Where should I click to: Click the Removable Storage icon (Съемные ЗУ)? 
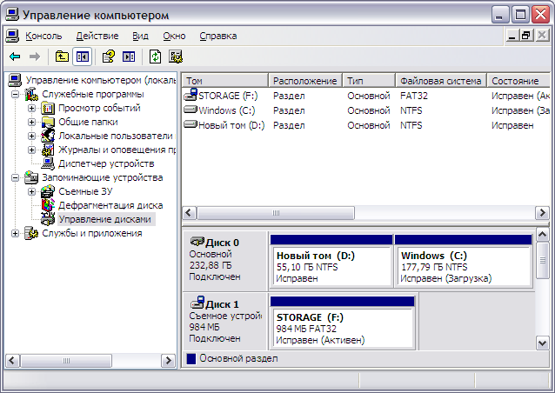pyautogui.click(x=48, y=191)
